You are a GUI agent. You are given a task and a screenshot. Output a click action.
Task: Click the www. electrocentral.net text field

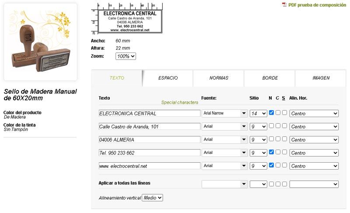coord(149,166)
